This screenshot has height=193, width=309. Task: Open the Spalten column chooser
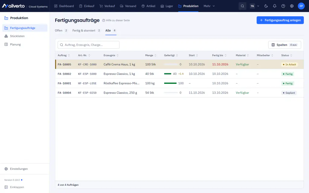pos(284,45)
